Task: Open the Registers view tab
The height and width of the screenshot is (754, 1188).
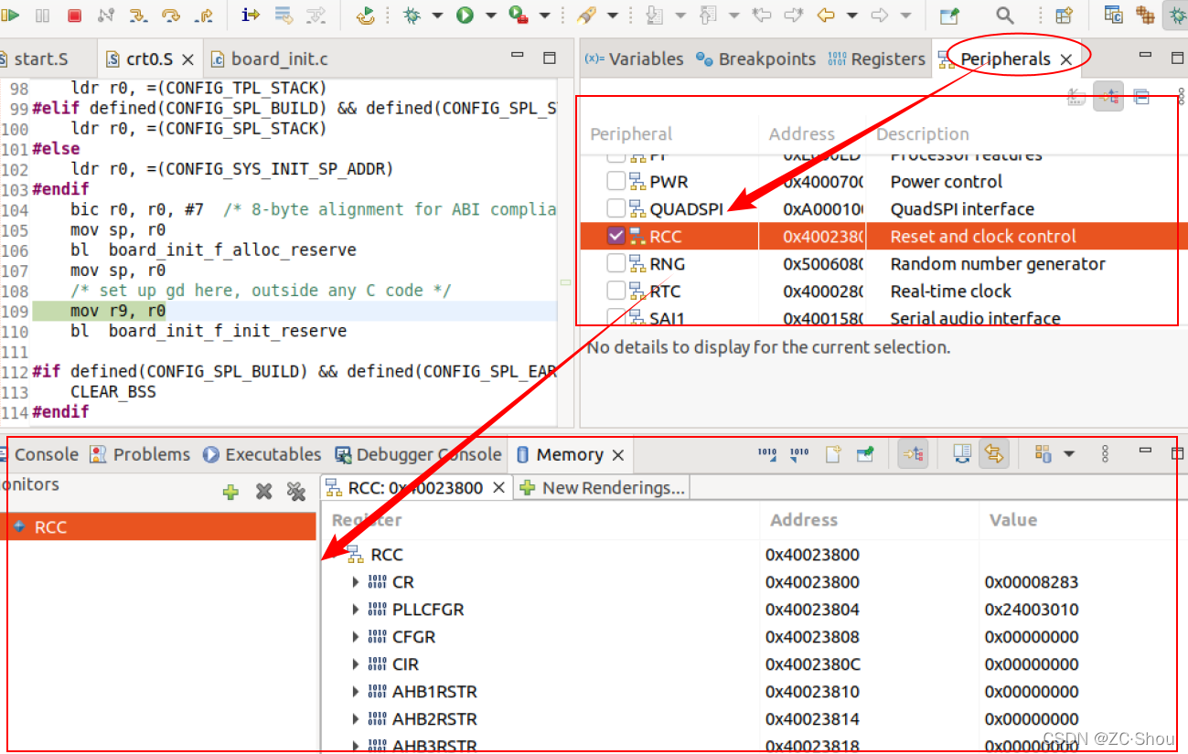Action: click(x=876, y=59)
